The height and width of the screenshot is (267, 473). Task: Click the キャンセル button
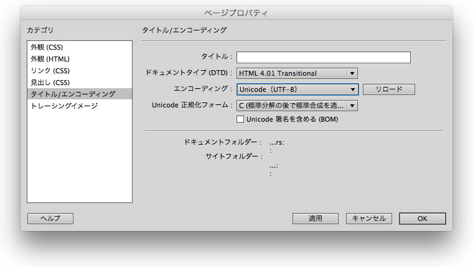coord(369,218)
